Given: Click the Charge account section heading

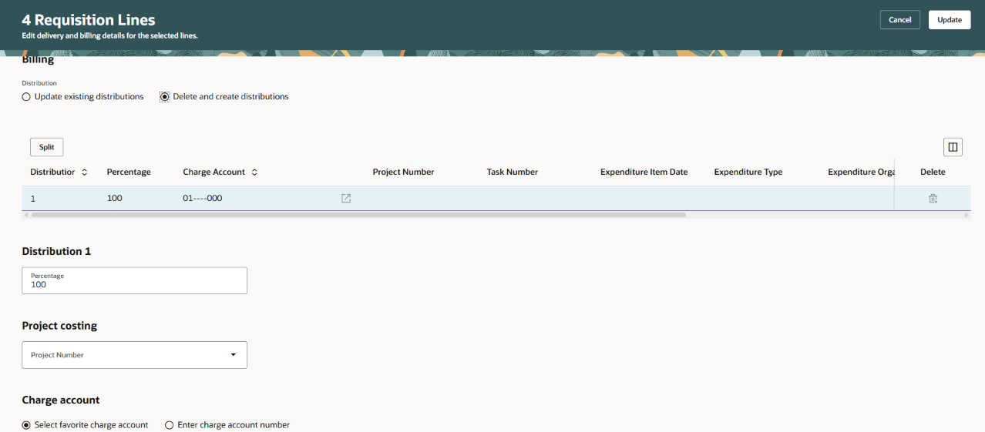Looking at the screenshot, I should point(61,400).
